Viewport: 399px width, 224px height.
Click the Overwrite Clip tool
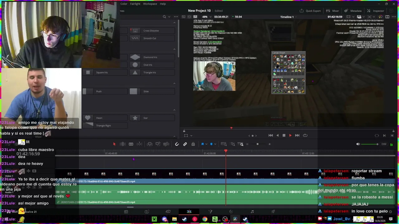pyautogui.click(x=158, y=144)
